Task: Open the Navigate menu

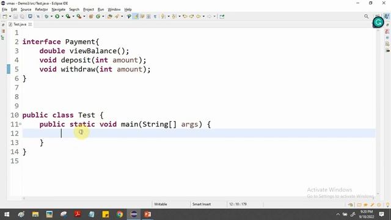Action: coord(59,10)
